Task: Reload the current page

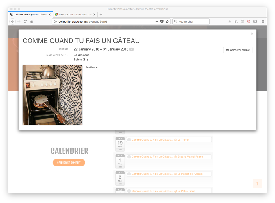Action: 25,21
